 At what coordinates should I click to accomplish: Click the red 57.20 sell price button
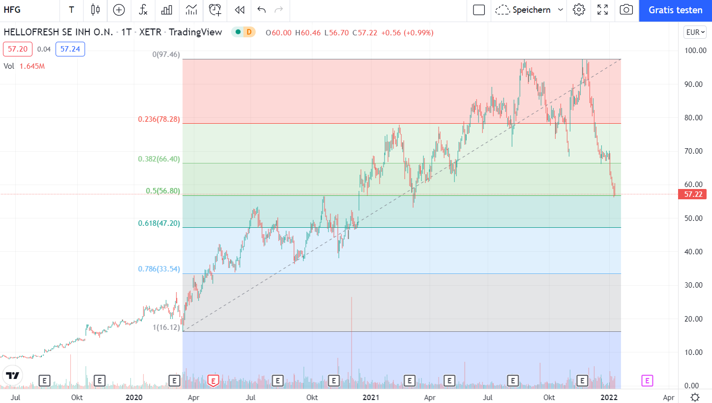[18, 49]
